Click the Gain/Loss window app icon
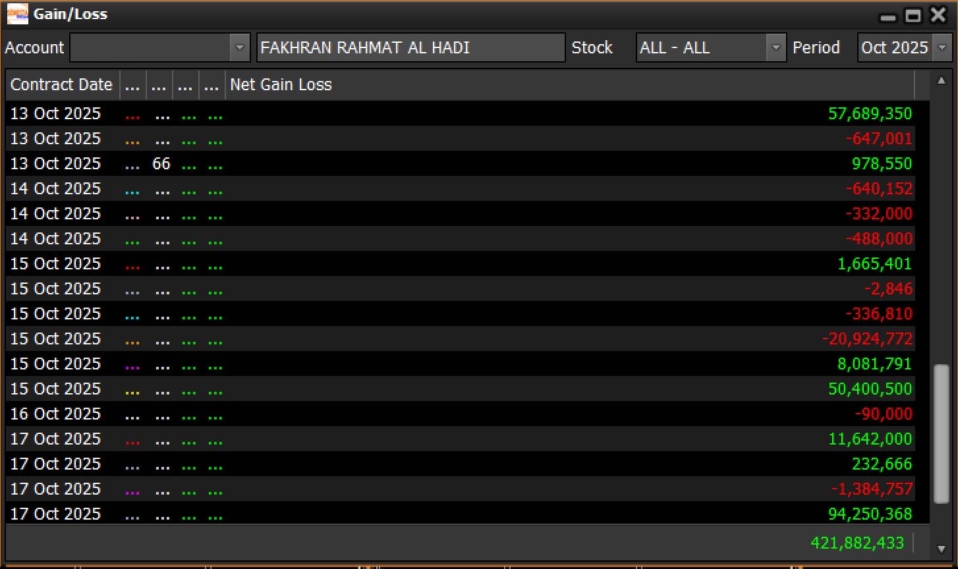Image resolution: width=958 pixels, height=569 pixels. [x=18, y=14]
